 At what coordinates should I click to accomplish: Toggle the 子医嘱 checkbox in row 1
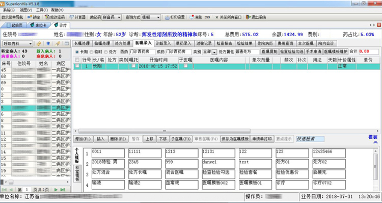pyautogui.click(x=185, y=66)
